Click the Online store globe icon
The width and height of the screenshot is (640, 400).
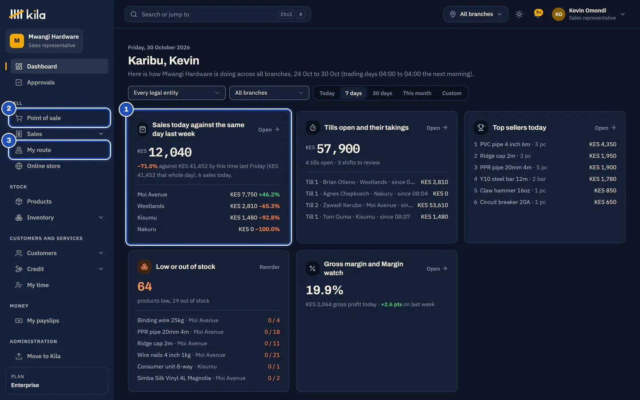coord(19,166)
